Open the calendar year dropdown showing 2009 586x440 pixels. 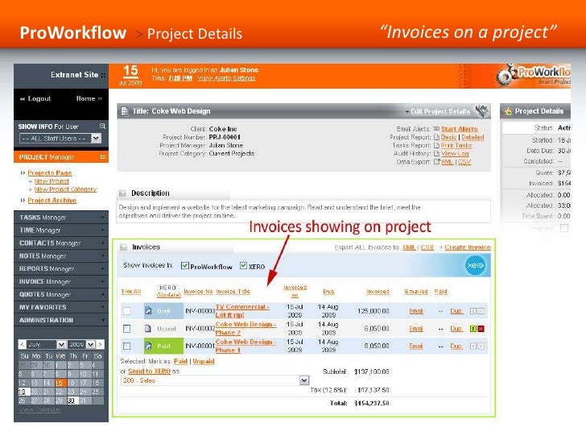81,344
